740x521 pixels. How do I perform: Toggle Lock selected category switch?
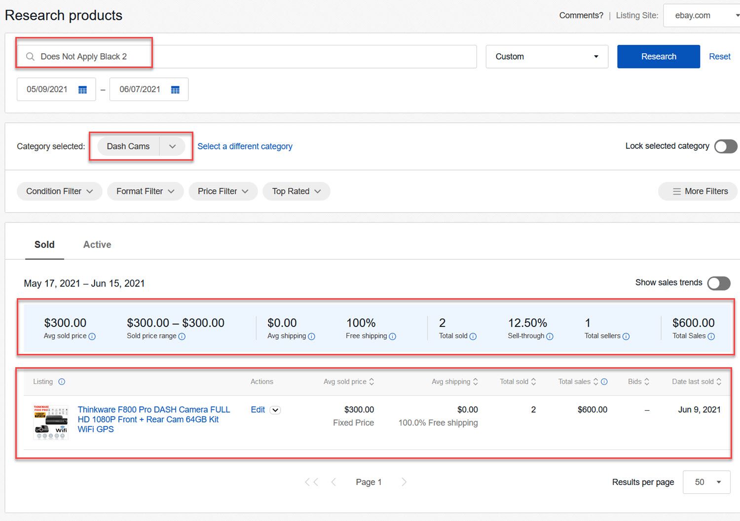coord(726,146)
